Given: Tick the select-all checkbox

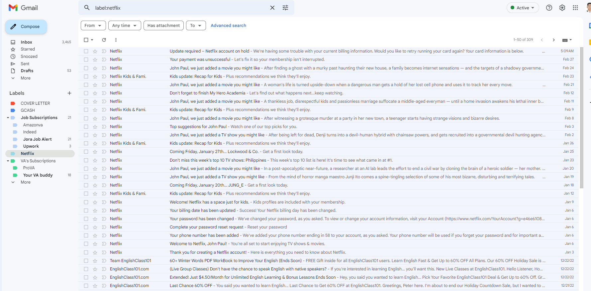Looking at the screenshot, I should pos(86,40).
